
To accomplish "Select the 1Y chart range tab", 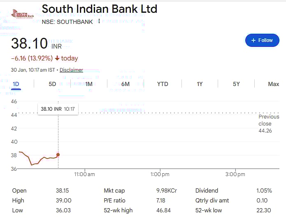I will 200,84.
